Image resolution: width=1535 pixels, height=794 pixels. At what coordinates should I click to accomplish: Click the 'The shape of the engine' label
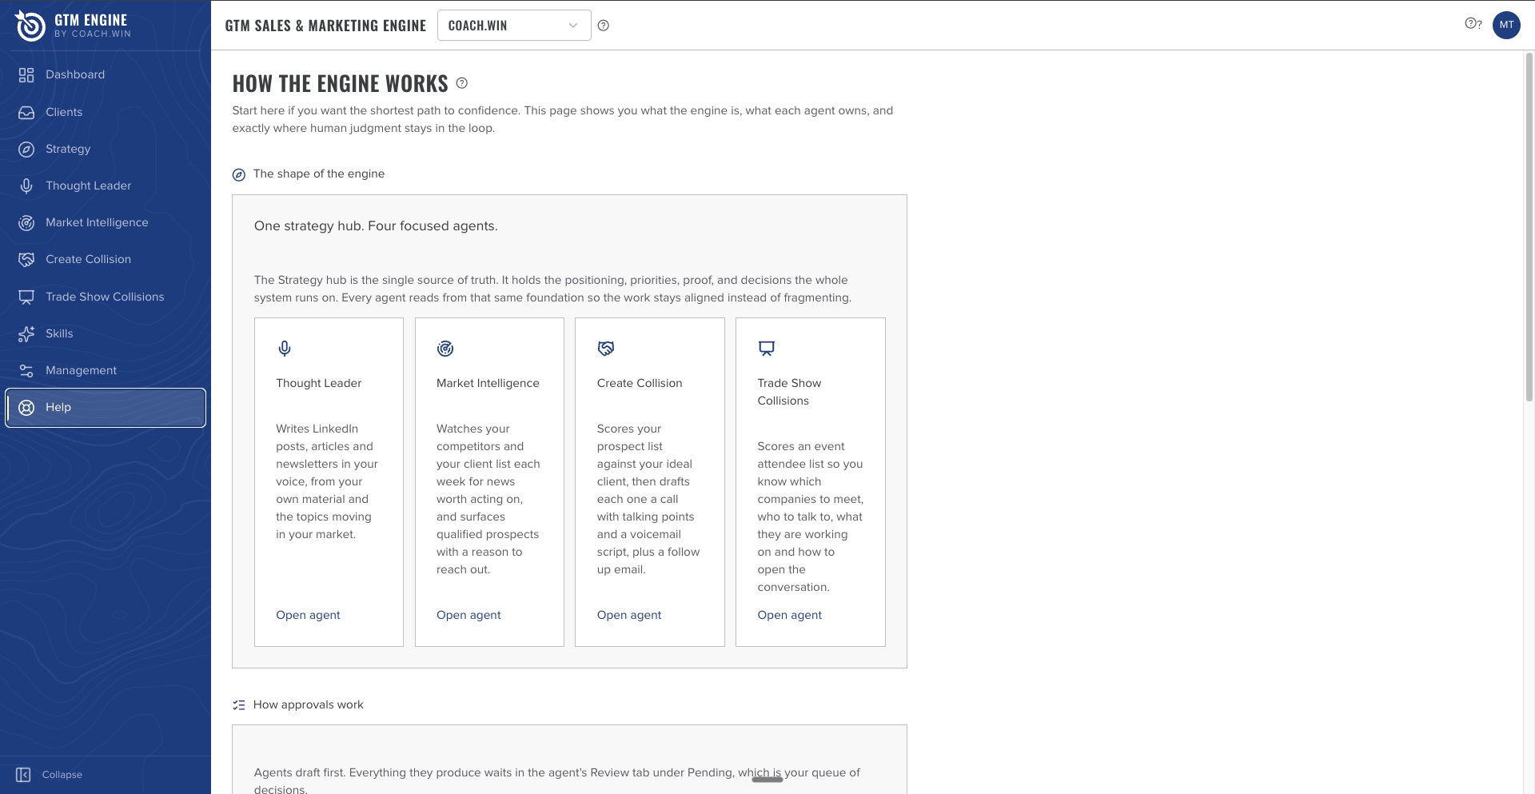point(319,174)
